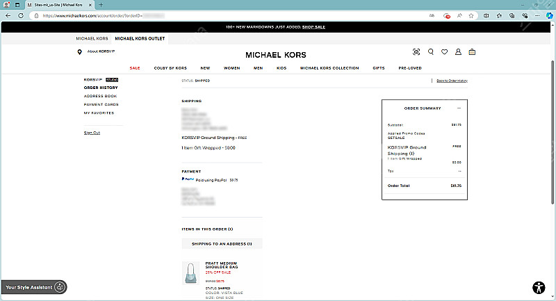The height and width of the screenshot is (301, 556).
Task: Open the Sale menu
Action: click(x=135, y=68)
